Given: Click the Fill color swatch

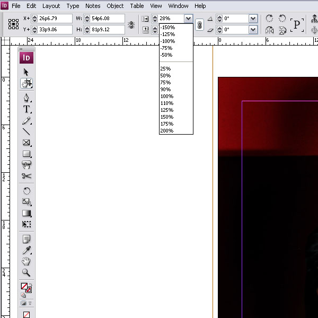Looking at the screenshot, I should pos(24,286).
